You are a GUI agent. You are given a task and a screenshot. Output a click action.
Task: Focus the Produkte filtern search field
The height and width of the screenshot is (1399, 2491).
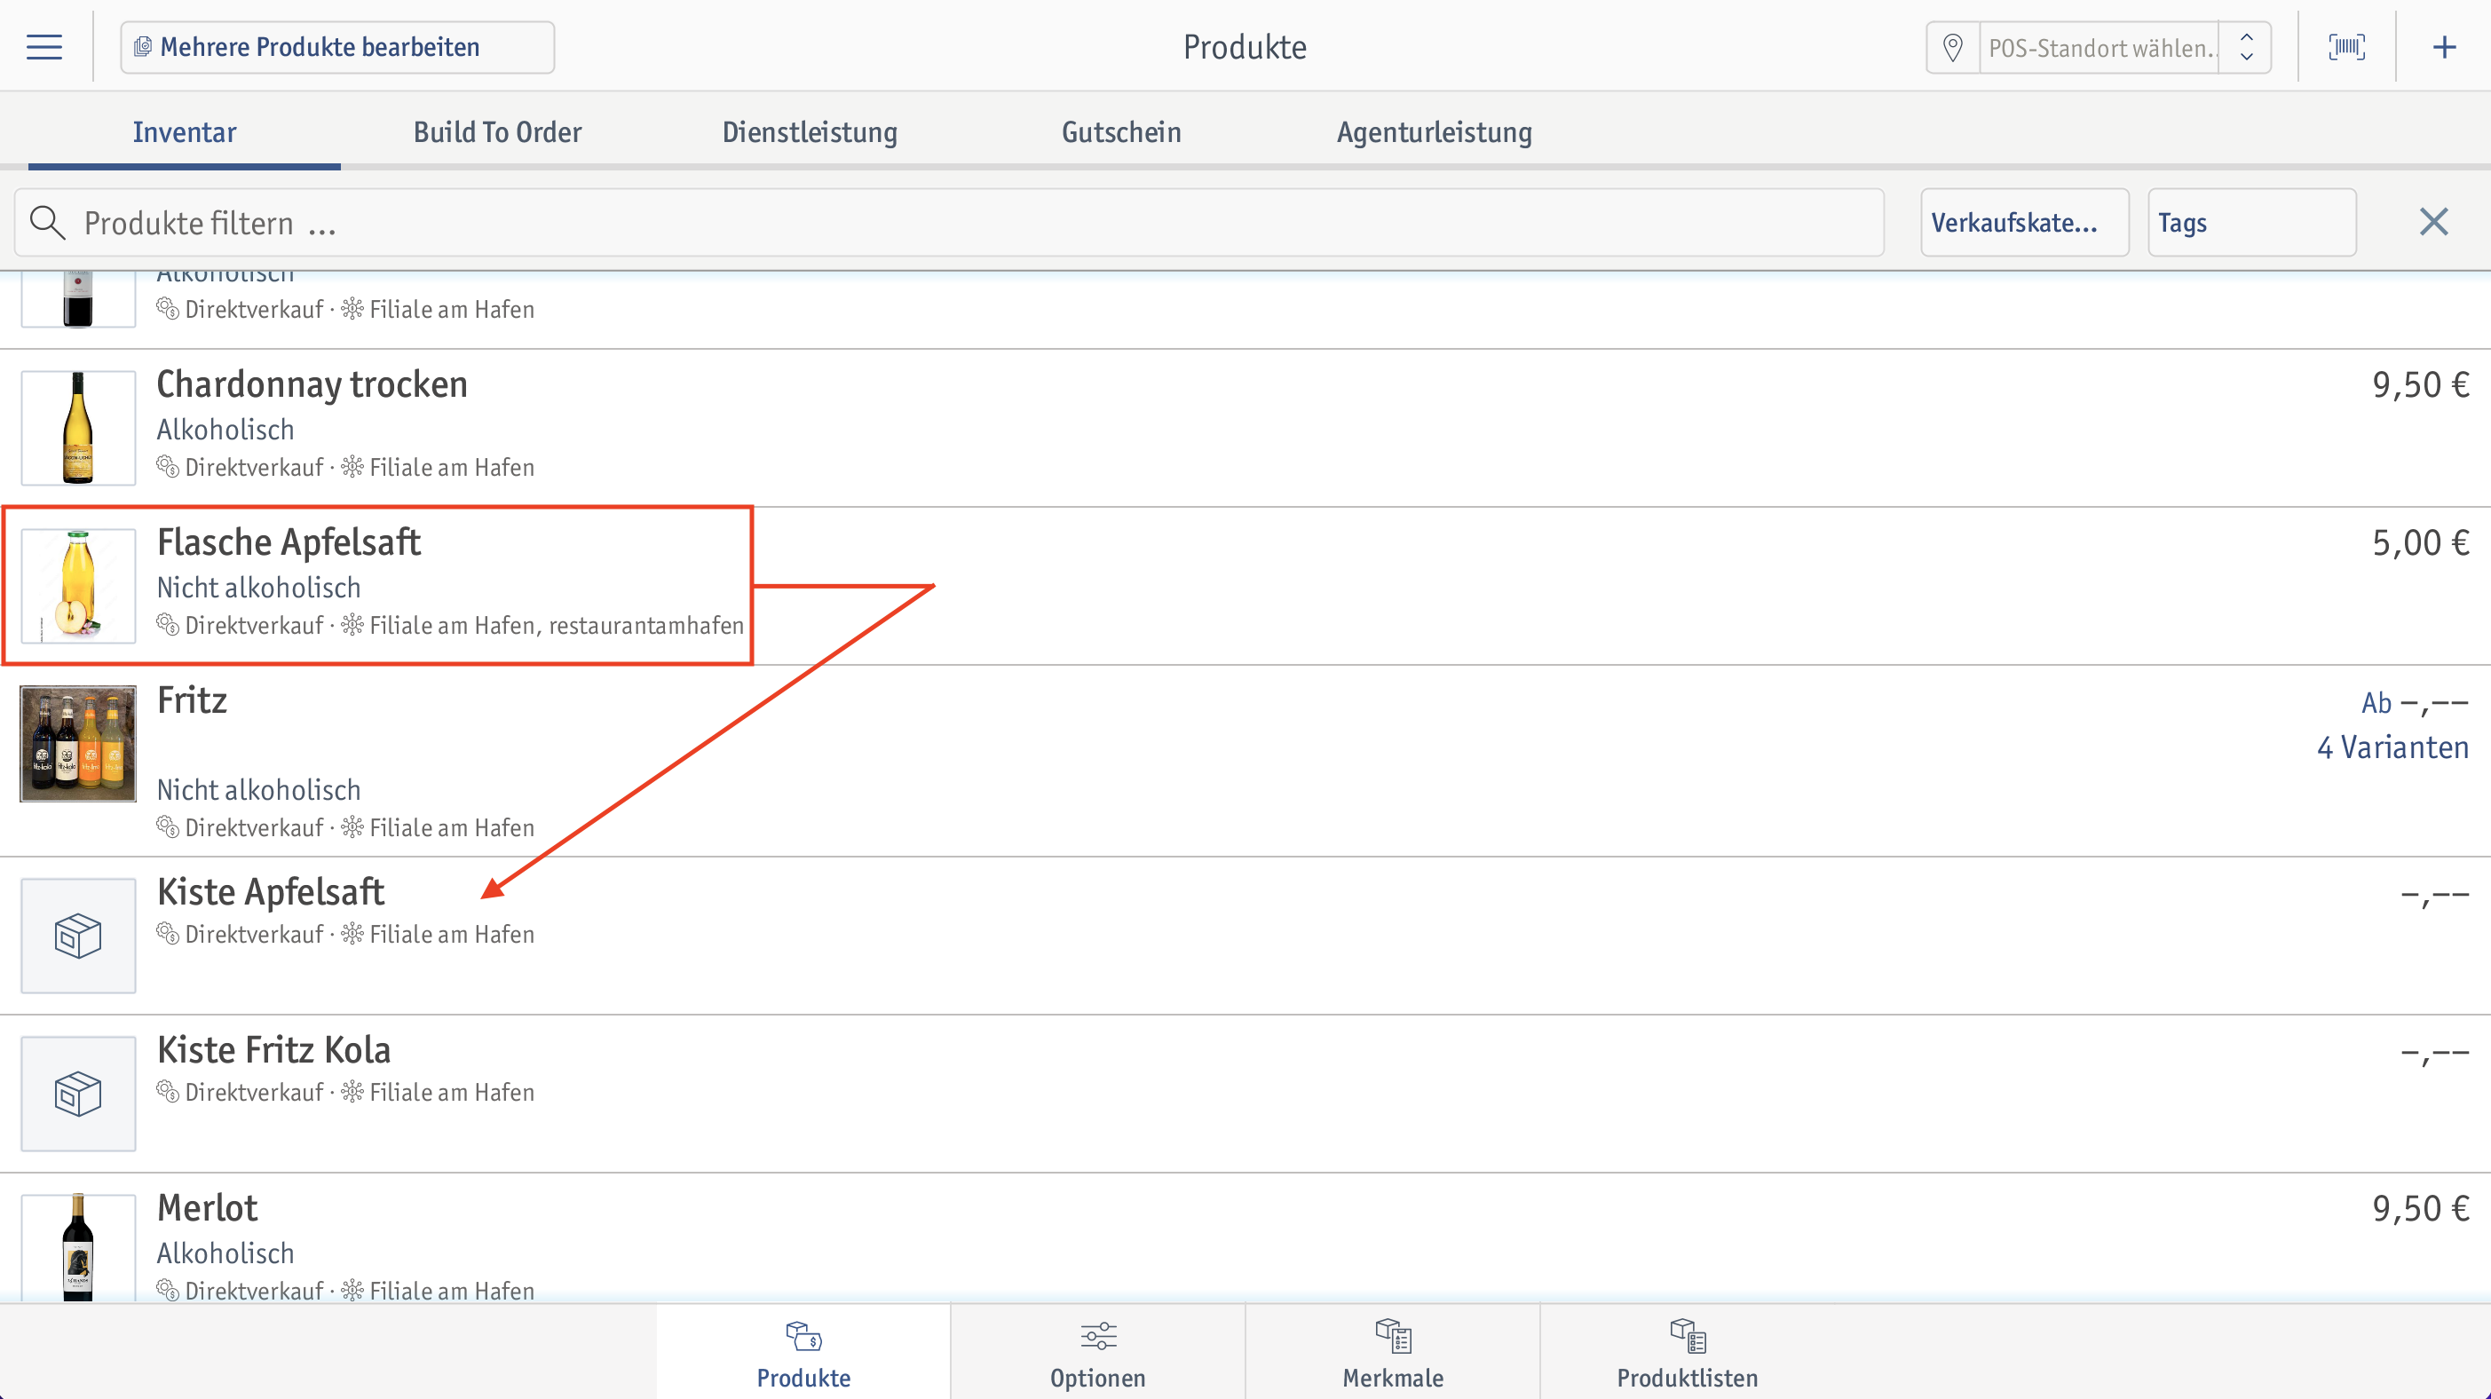[x=949, y=223]
